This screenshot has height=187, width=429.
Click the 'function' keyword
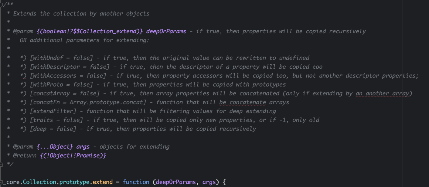point(136,182)
